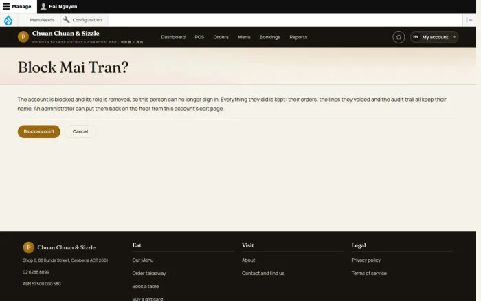This screenshot has height=301, width=481.
Task: Open the Orders navigation item
Action: click(221, 37)
